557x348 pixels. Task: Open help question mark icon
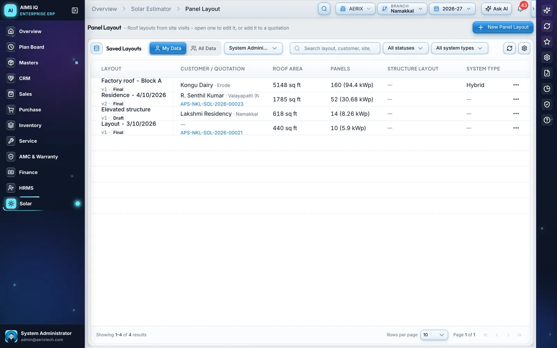pos(547,120)
